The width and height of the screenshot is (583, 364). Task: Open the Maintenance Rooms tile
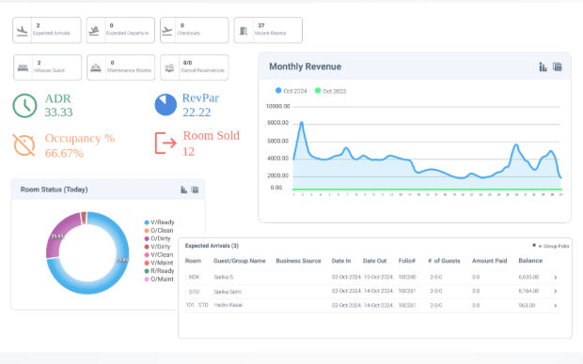click(121, 68)
